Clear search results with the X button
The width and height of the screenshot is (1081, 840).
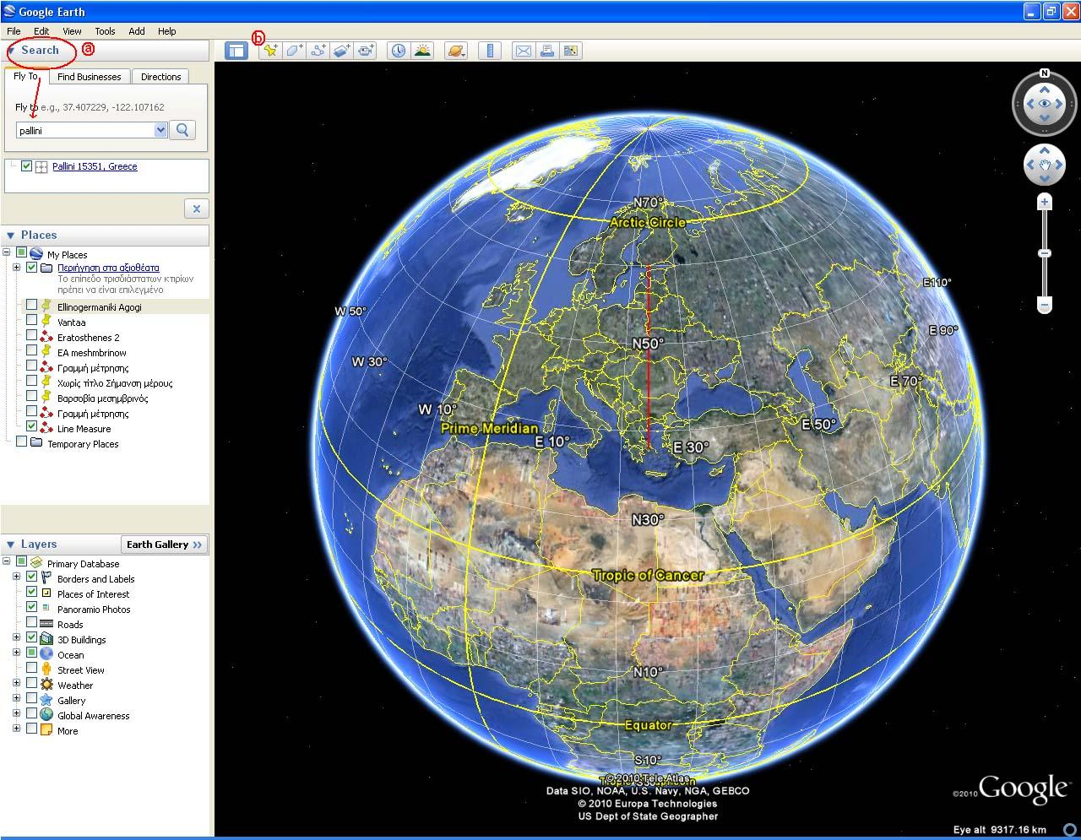click(196, 209)
